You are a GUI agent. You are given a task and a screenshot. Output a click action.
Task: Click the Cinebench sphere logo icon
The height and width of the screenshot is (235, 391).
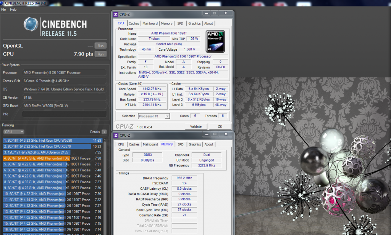pos(31,24)
